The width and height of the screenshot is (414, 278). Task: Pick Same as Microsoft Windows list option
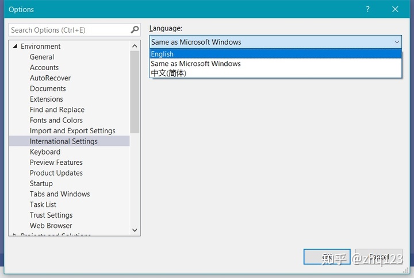(x=275, y=64)
